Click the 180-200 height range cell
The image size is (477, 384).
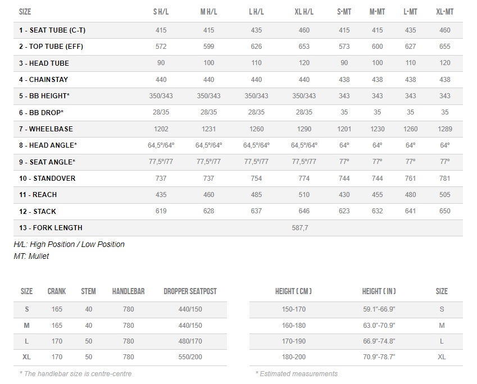coord(294,357)
